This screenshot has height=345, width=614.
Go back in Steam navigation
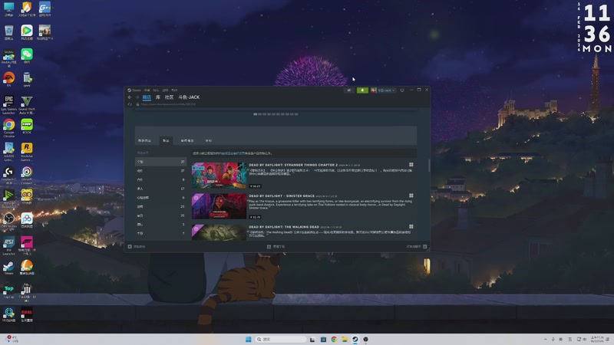(130, 97)
